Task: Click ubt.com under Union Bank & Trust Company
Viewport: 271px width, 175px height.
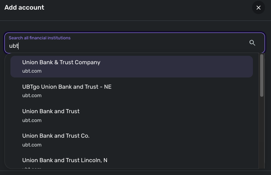Action: [x=32, y=71]
